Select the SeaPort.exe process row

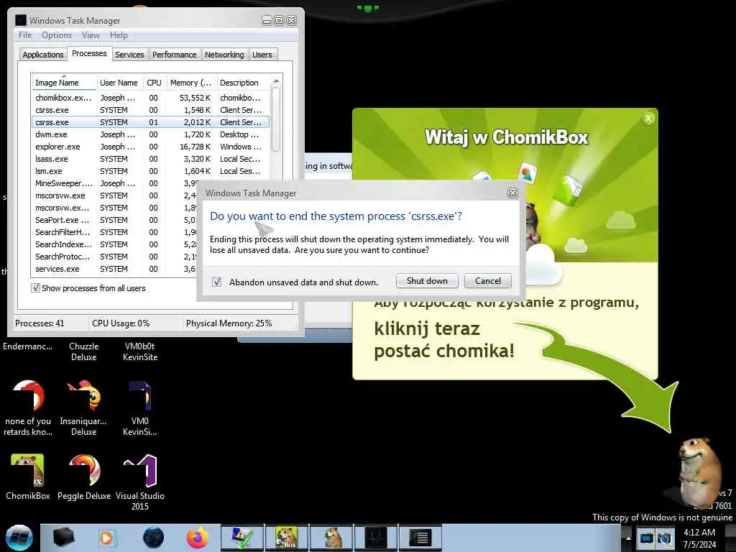pyautogui.click(x=114, y=220)
